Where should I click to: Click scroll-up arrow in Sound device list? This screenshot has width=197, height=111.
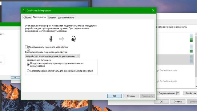(196, 34)
